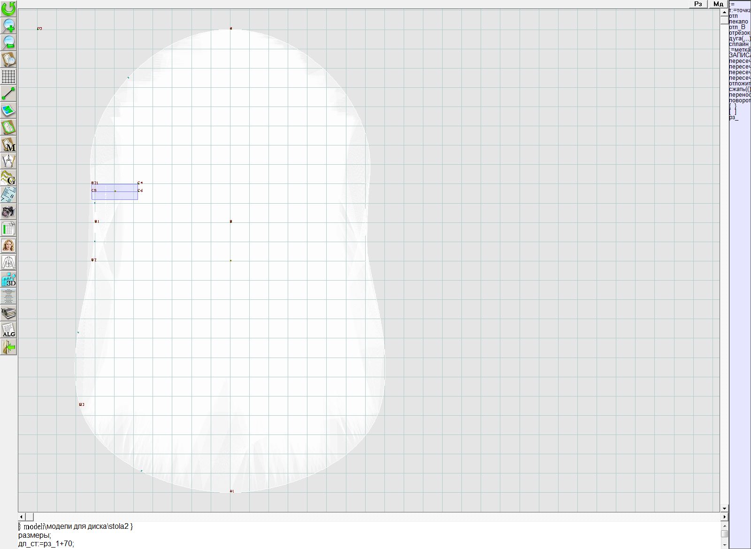The image size is (751, 549).
Task: Open the ALG algorithm icon
Action: click(x=8, y=330)
